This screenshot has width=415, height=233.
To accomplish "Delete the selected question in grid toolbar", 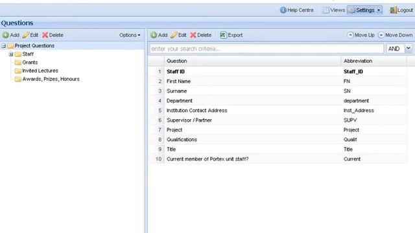I will [x=200, y=35].
